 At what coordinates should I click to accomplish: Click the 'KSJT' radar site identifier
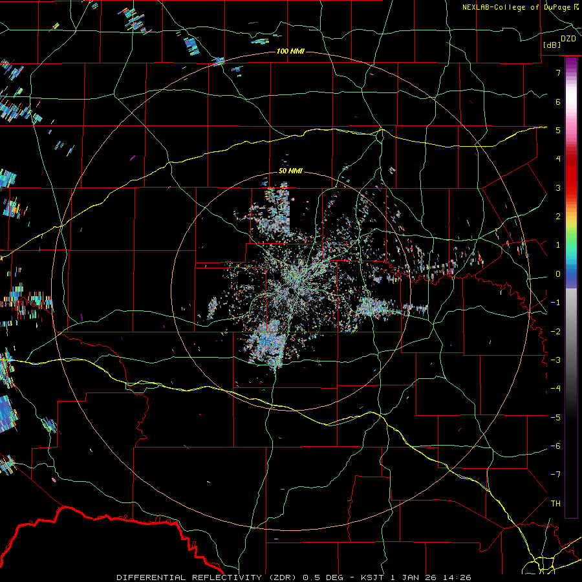374,577
